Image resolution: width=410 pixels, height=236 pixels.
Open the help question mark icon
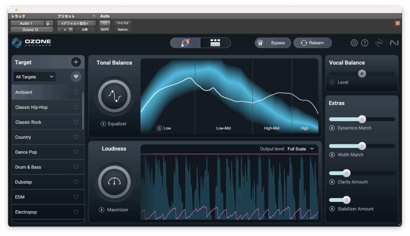(364, 43)
